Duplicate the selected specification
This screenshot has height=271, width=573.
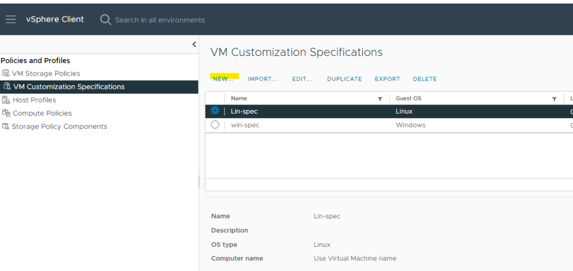click(344, 79)
